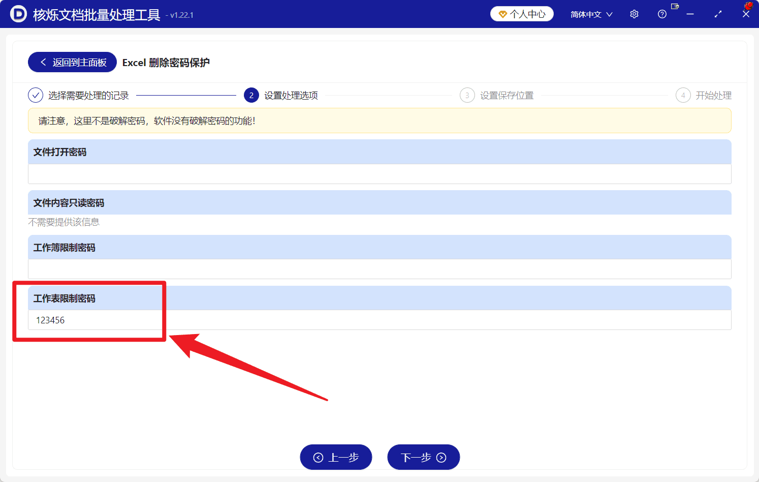Focus the 文件打开密码 input field
The width and height of the screenshot is (759, 482).
click(379, 174)
